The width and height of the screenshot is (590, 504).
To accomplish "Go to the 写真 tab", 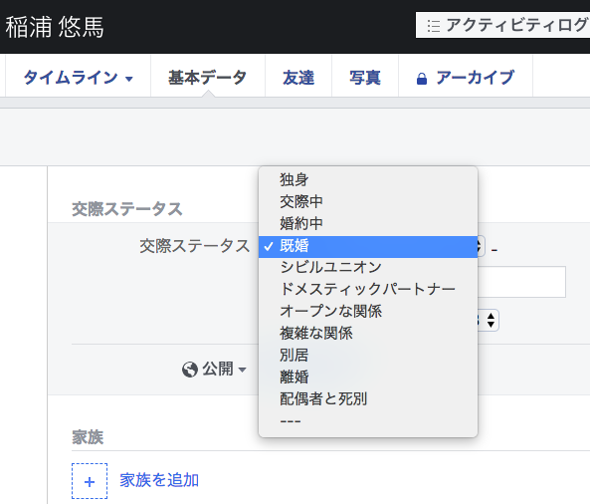I will pyautogui.click(x=365, y=77).
